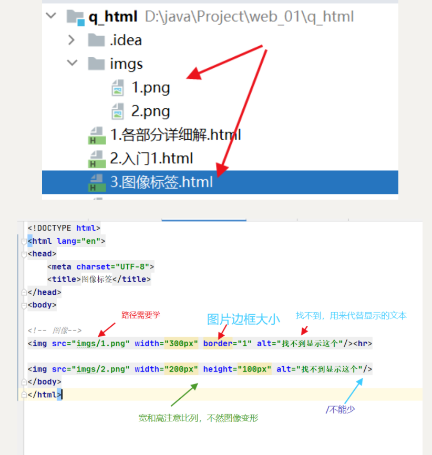
Task: Click the <hr> tag in code
Action: 363,344
